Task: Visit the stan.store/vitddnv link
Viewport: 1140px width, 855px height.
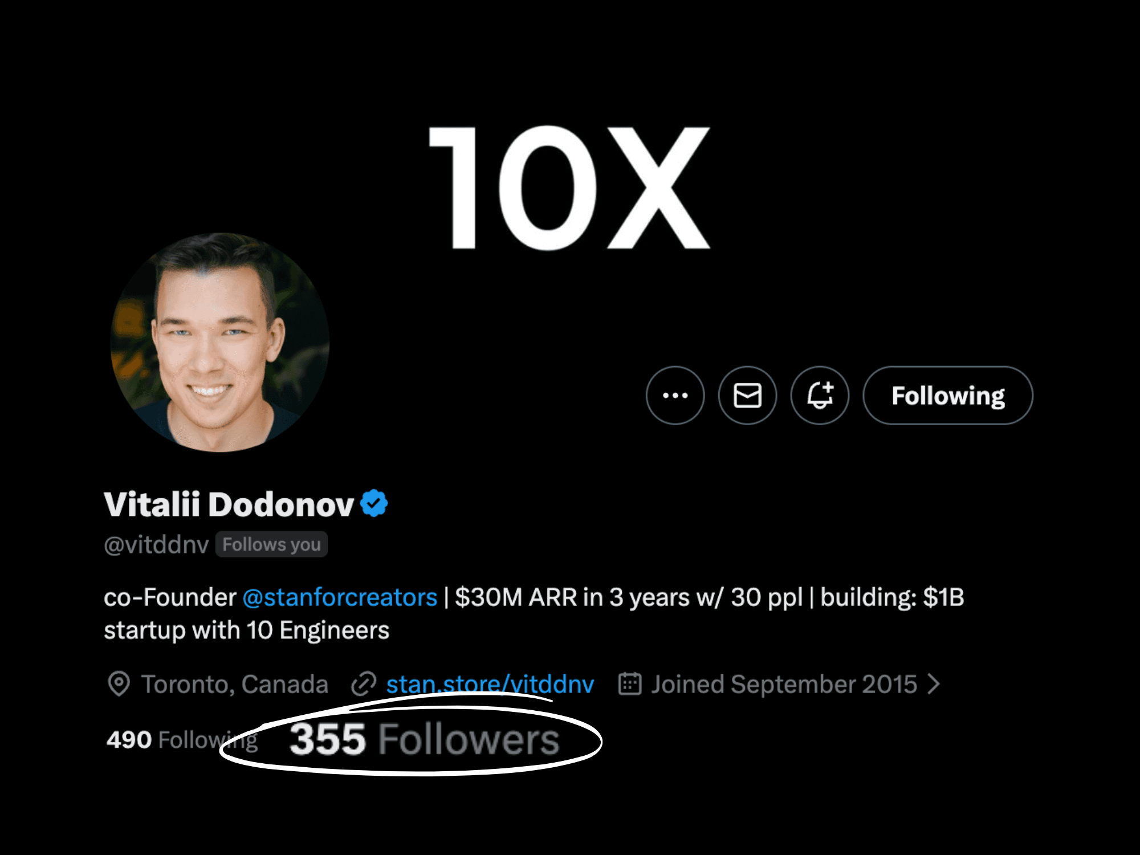Action: click(x=490, y=684)
